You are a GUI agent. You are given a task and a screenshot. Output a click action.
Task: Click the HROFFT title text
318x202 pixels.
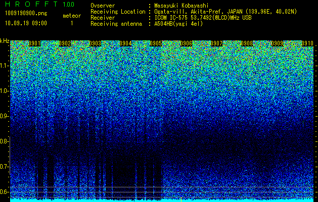click(x=31, y=4)
